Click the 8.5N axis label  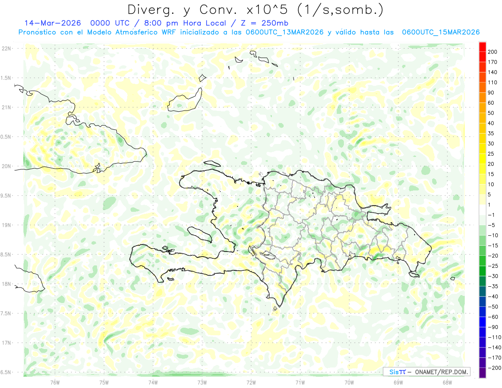(5, 254)
